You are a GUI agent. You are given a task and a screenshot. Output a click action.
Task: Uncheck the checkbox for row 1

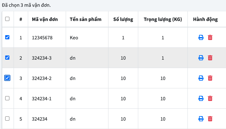point(7,37)
